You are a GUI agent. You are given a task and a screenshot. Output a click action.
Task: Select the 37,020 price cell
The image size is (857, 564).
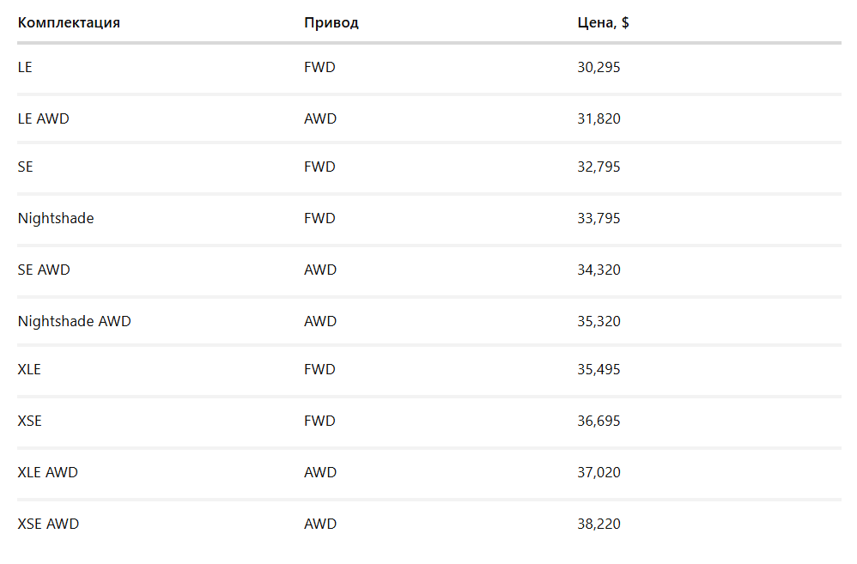599,472
